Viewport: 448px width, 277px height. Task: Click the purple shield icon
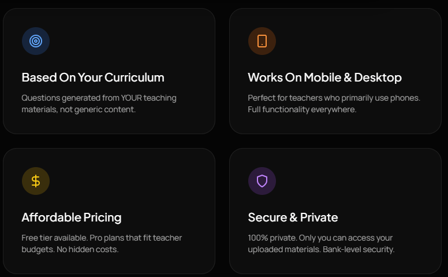(262, 181)
